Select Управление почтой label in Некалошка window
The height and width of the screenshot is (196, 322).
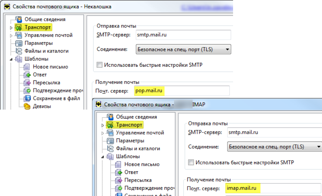(49, 35)
